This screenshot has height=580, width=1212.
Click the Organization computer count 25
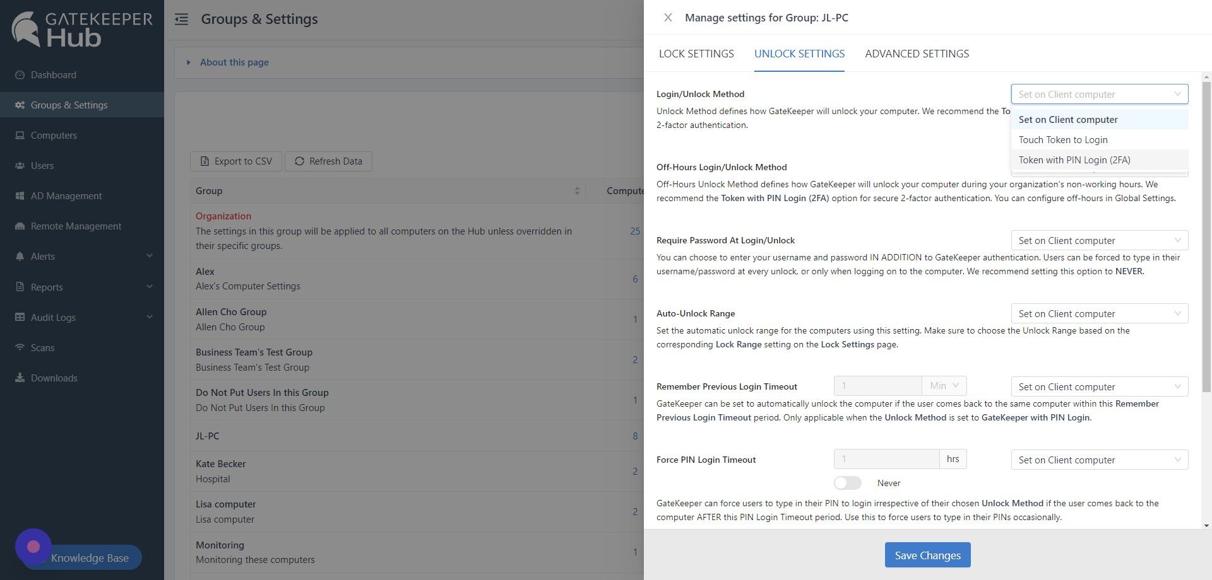(635, 231)
